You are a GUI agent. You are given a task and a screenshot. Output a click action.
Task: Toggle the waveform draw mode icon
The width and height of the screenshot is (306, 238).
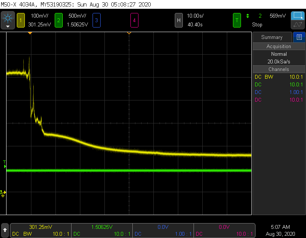click(x=297, y=25)
